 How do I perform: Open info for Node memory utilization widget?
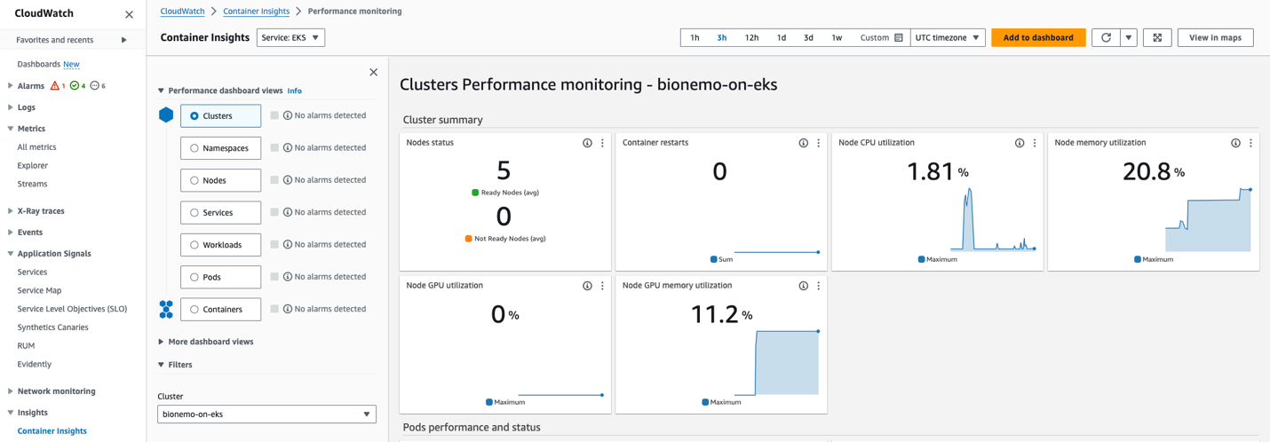1235,143
